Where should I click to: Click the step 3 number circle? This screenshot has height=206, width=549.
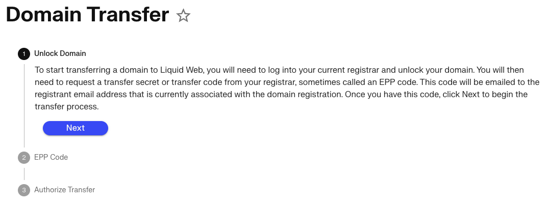(x=24, y=190)
